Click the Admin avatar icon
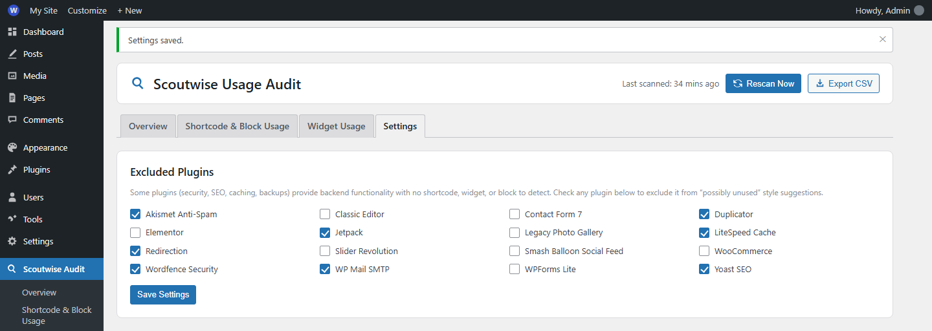Image resolution: width=932 pixels, height=331 pixels. pos(919,10)
